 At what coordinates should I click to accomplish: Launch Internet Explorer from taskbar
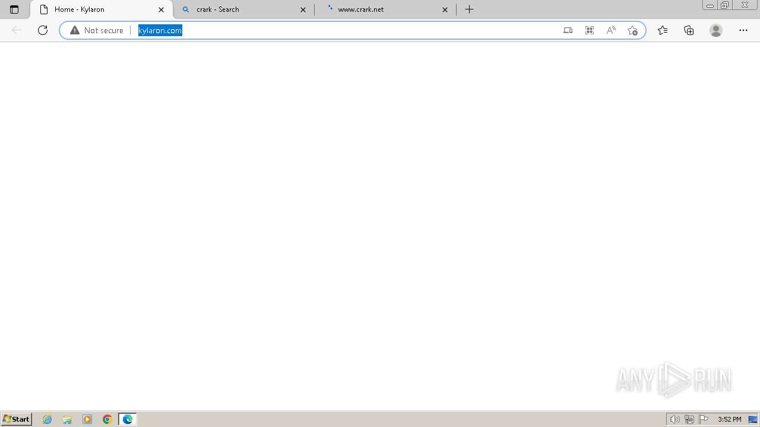click(x=47, y=419)
